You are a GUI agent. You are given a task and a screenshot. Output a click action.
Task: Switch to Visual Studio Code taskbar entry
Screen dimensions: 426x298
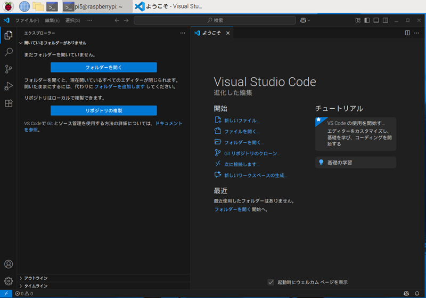point(169,6)
